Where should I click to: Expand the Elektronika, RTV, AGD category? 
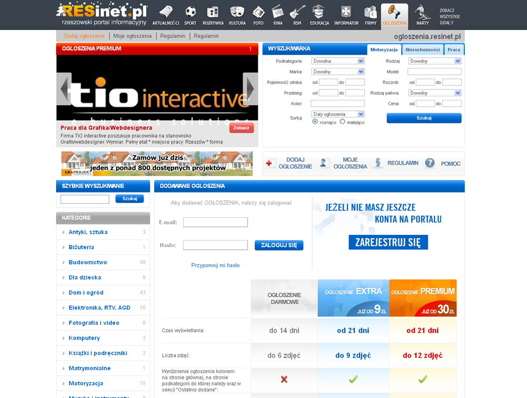(63, 307)
